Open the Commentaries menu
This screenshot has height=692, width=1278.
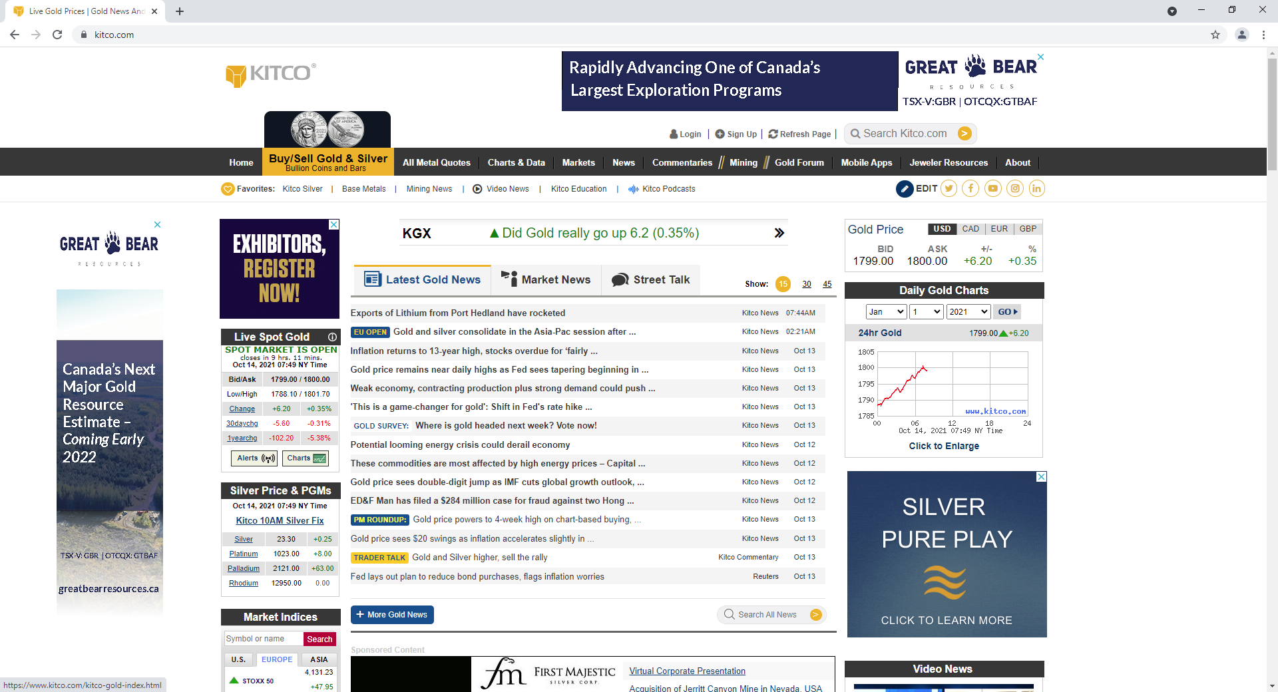coord(682,162)
